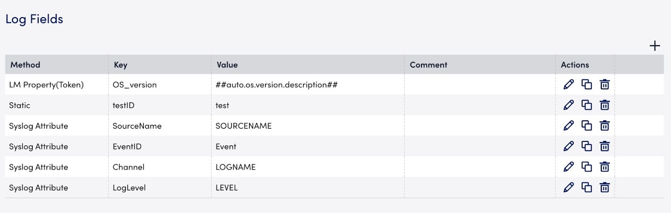Viewport: 671px width, 213px height.
Task: Clone the EventID row
Action: click(587, 146)
